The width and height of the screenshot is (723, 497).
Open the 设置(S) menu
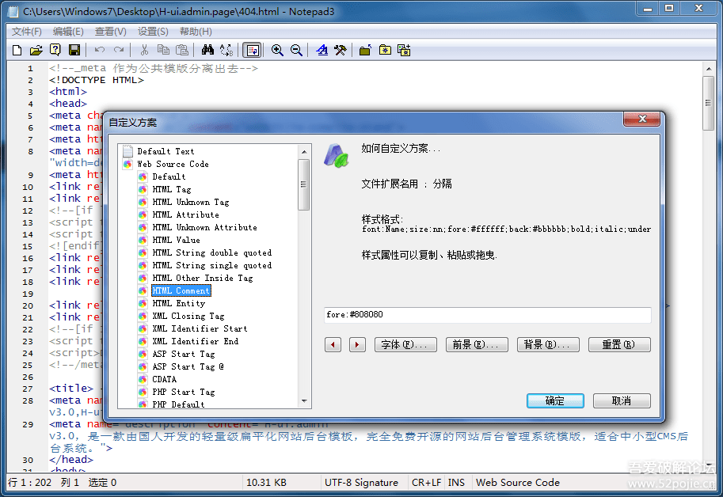pos(153,32)
